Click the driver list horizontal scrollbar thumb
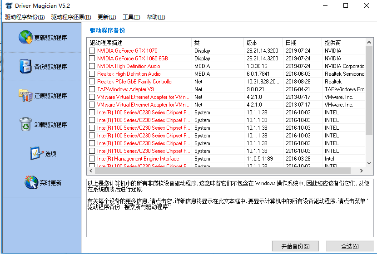The height and width of the screenshot is (254, 377). [223, 171]
